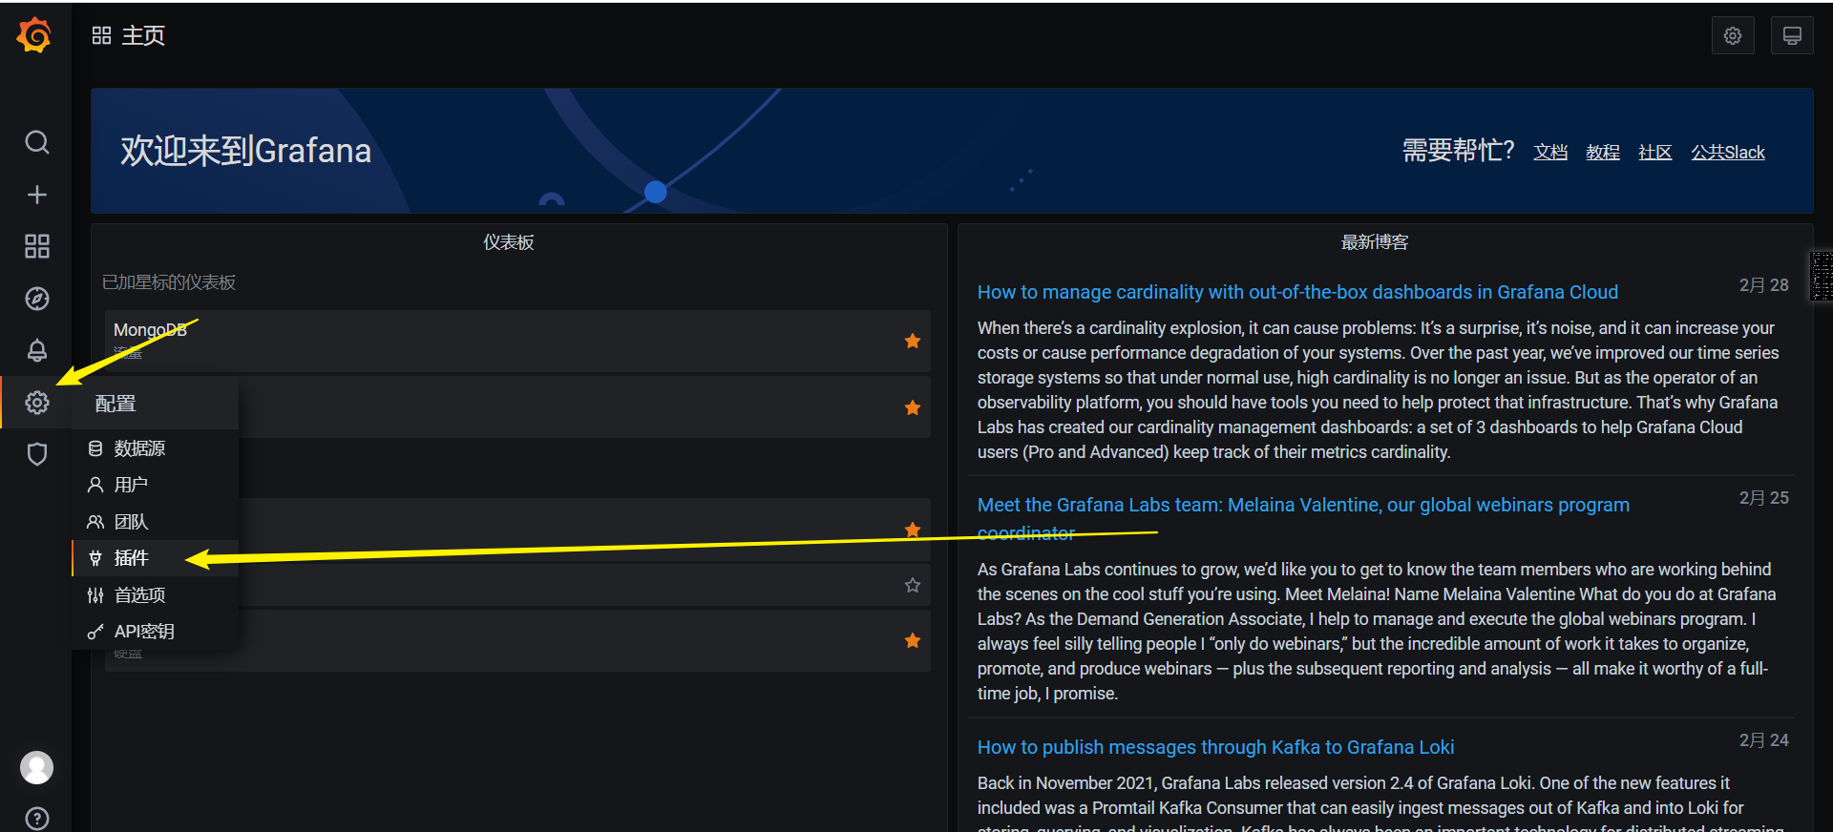Open 团队 from the configuration menu

(x=155, y=522)
